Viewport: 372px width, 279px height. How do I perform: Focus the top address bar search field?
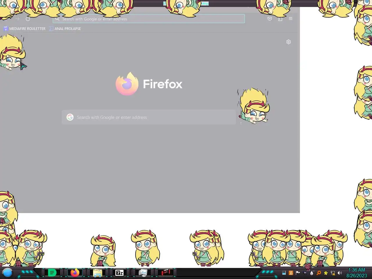coord(149,19)
